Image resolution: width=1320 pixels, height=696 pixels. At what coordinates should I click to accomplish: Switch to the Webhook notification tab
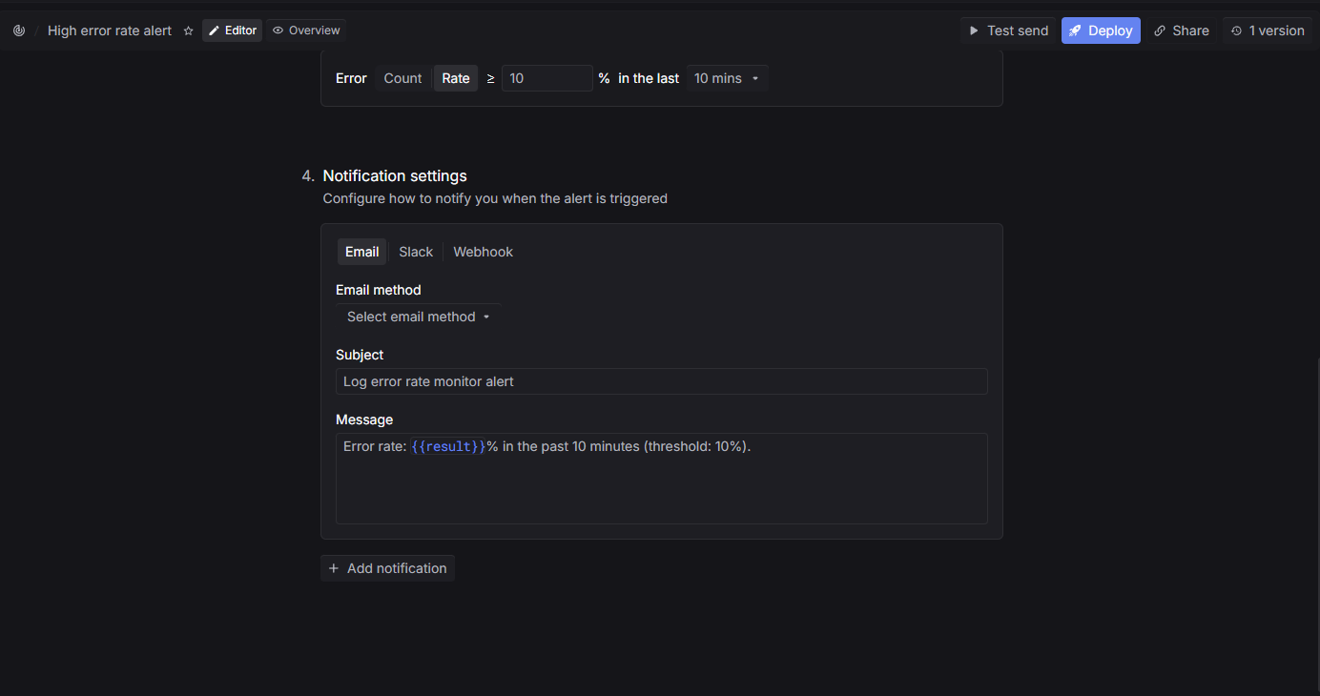[x=483, y=252]
